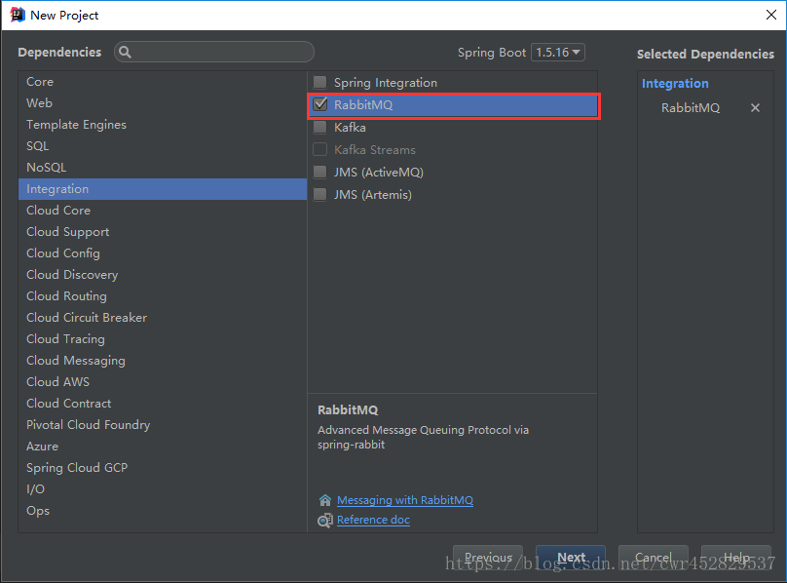Open Cloud AWS category

point(162,382)
